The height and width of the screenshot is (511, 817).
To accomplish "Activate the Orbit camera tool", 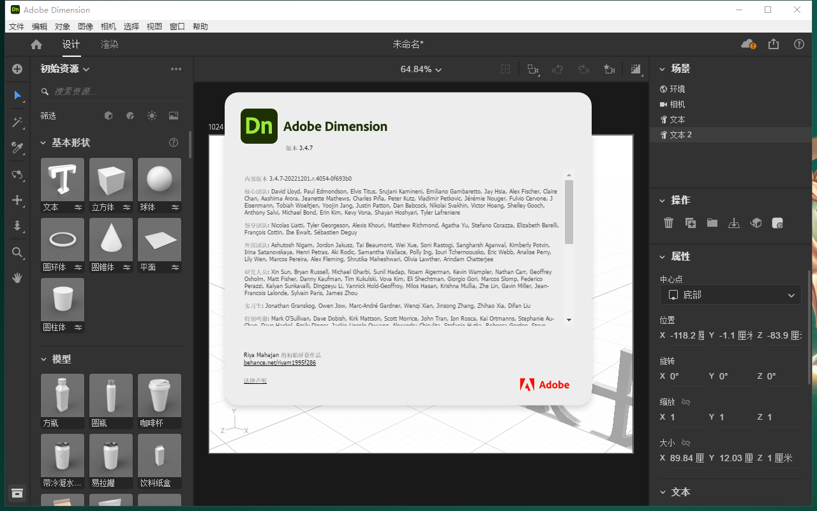I will 17,174.
